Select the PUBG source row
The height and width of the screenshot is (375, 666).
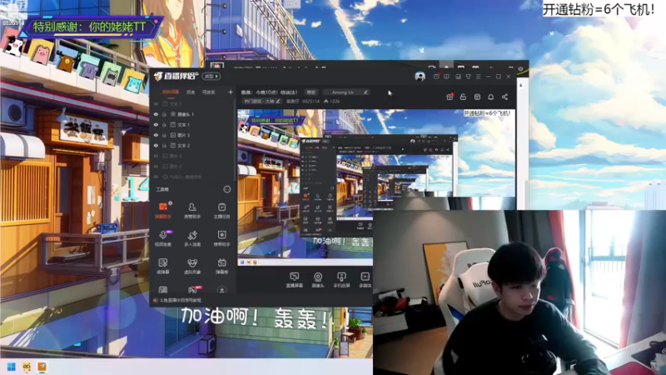192,177
